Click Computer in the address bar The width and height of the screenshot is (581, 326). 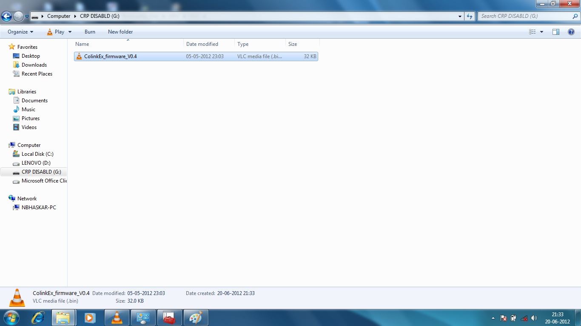pyautogui.click(x=59, y=16)
